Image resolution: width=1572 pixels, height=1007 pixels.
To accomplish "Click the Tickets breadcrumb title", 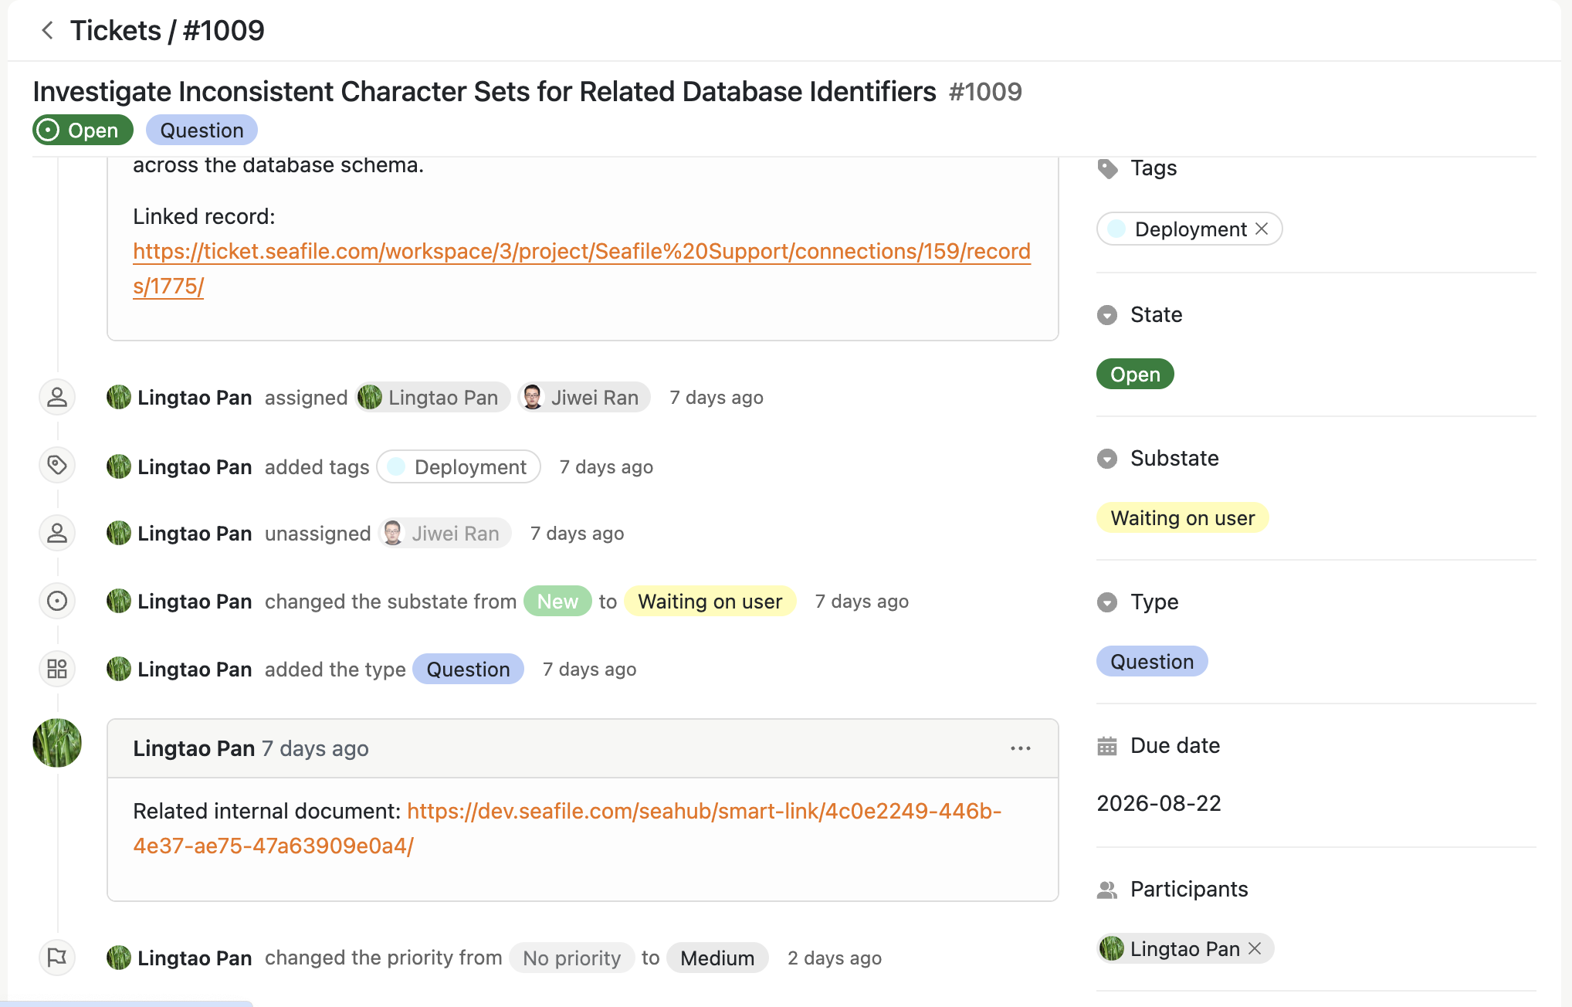I will 116,31.
